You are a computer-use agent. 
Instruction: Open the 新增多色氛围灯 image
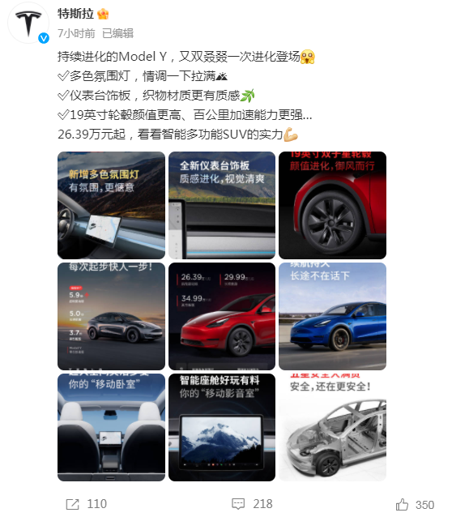(x=111, y=205)
